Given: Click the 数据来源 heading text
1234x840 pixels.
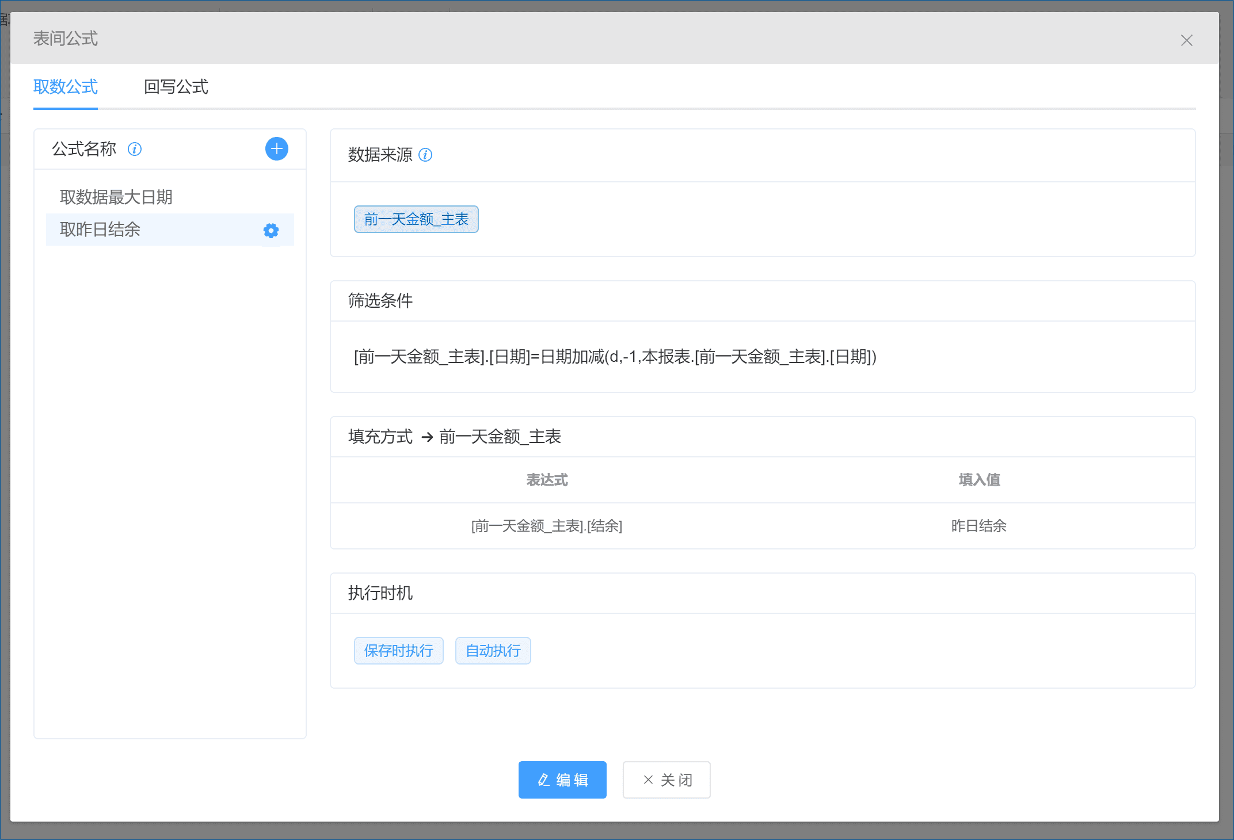Looking at the screenshot, I should 380,155.
